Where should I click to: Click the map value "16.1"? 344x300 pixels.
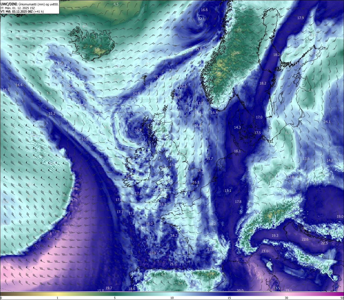(196, 182)
